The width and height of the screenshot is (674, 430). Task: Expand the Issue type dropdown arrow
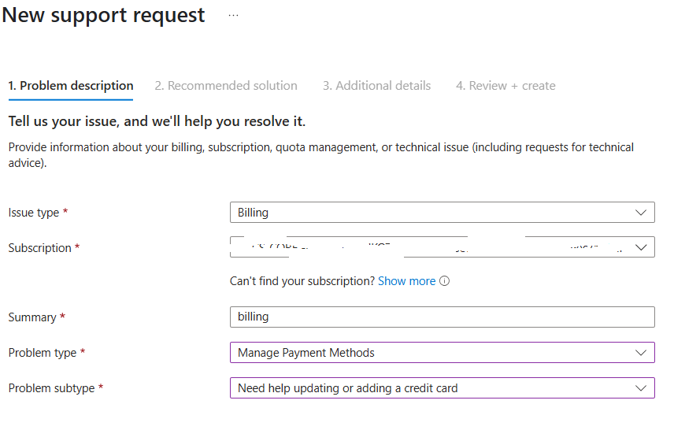pyautogui.click(x=640, y=213)
